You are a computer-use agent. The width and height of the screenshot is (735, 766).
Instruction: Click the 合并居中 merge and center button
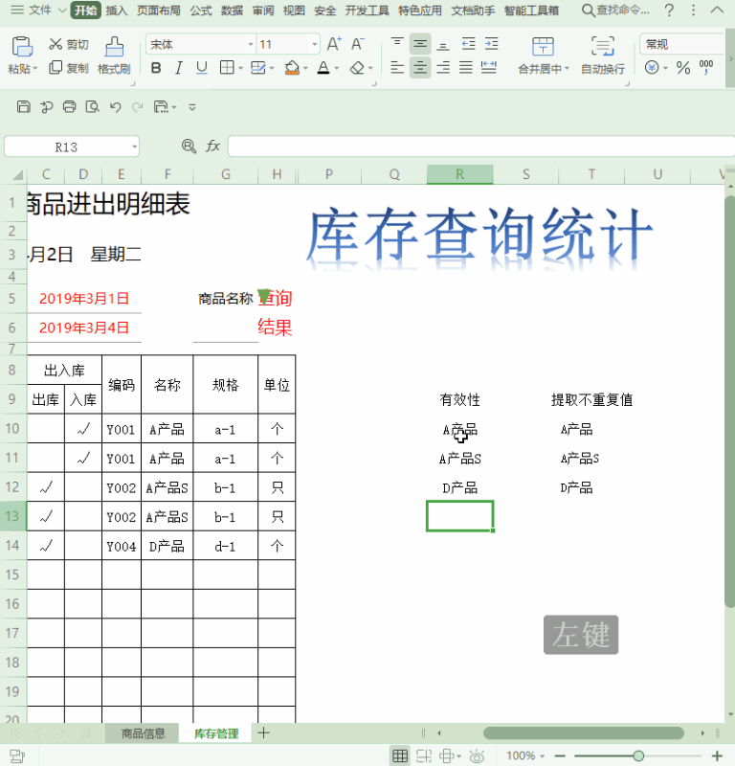(x=543, y=56)
